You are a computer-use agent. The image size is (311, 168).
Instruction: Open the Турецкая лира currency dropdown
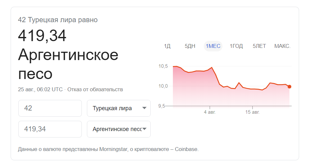[118, 108]
